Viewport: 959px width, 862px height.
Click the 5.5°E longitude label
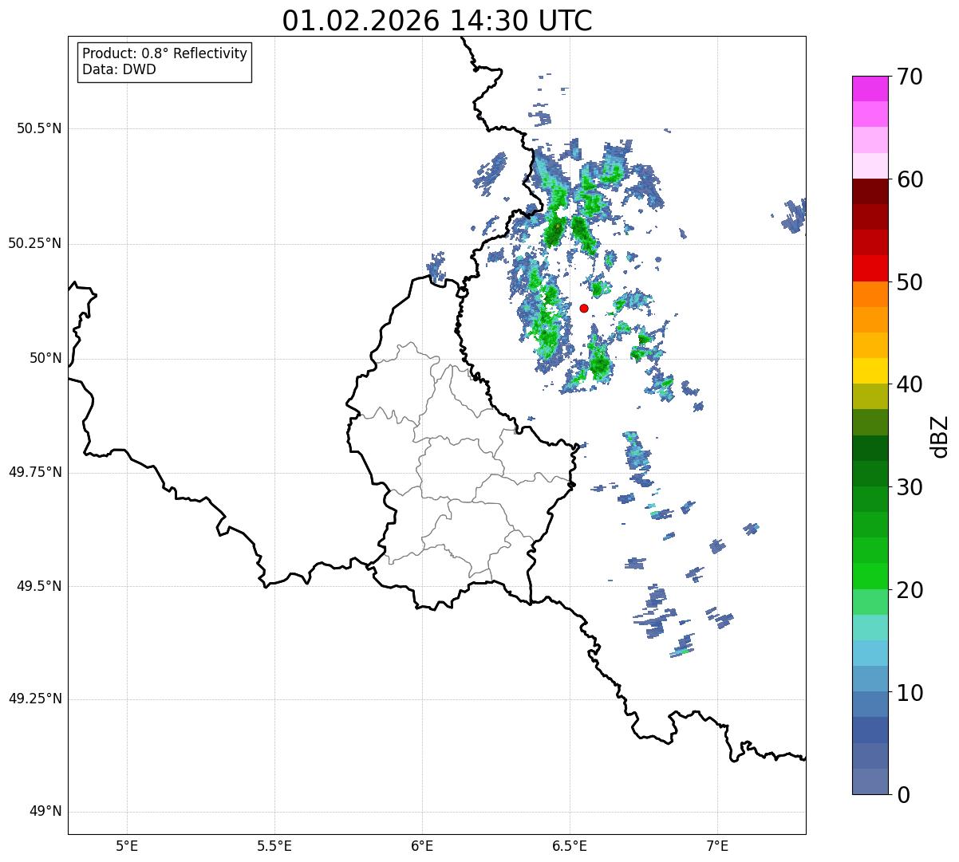click(274, 845)
